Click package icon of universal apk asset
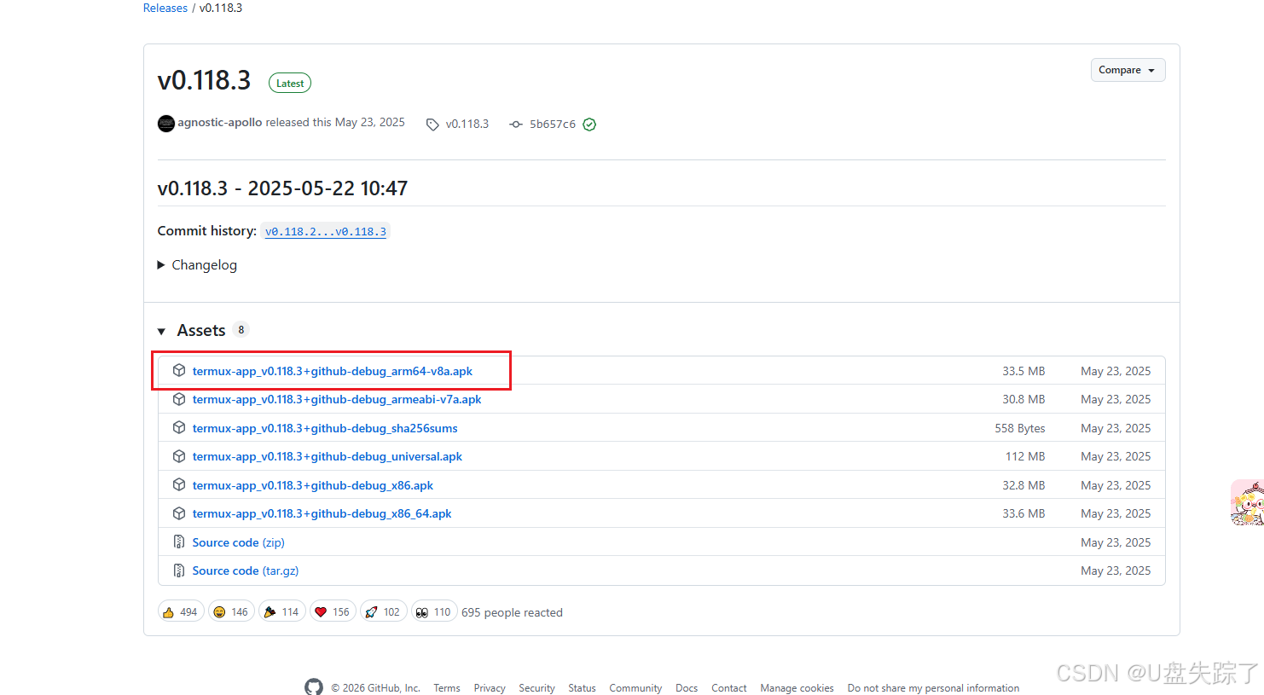Viewport: 1264px width, 695px height. [x=179, y=456]
